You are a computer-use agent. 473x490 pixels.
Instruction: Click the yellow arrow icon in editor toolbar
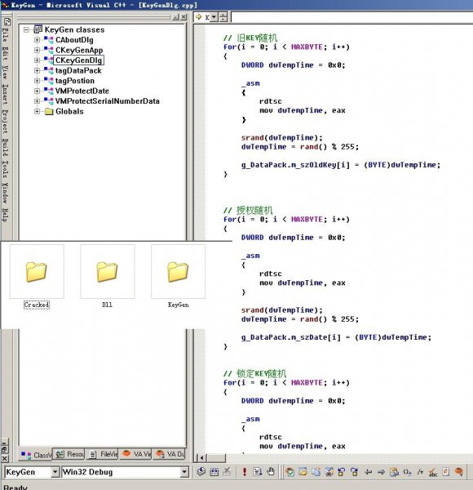(199, 17)
